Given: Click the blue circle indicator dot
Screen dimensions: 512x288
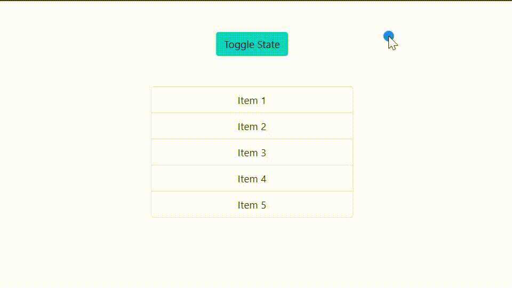Looking at the screenshot, I should click(388, 36).
